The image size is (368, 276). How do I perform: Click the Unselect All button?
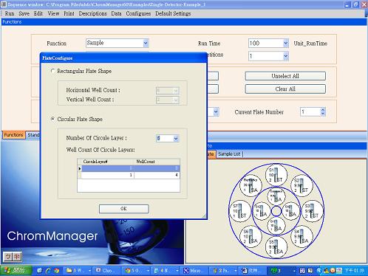(285, 76)
